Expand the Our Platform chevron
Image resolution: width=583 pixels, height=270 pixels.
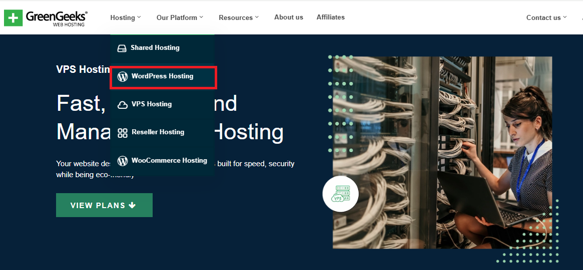click(x=201, y=17)
